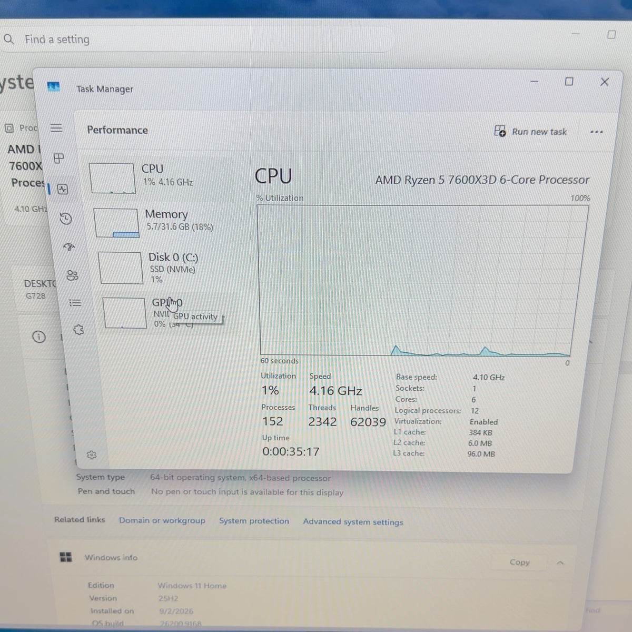Click the Logical processors 12 value
The image size is (632, 632).
(475, 411)
